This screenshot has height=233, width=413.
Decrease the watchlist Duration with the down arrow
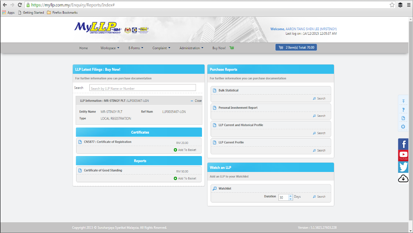pyautogui.click(x=291, y=199)
